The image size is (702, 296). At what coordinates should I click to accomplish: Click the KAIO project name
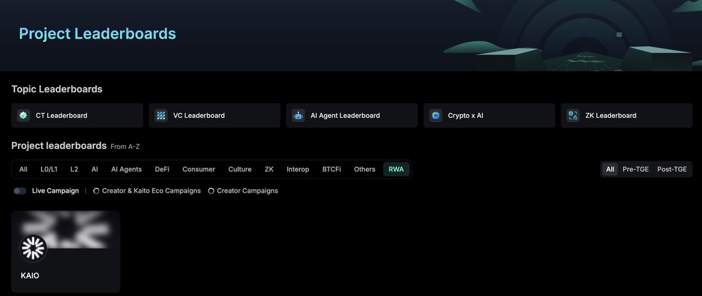point(30,276)
